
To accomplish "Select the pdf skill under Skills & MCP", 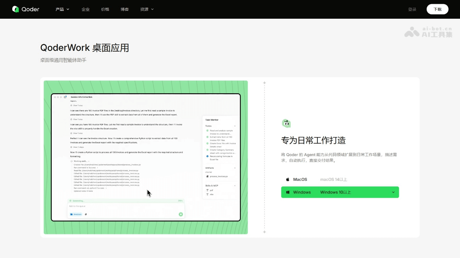I will [x=211, y=190].
